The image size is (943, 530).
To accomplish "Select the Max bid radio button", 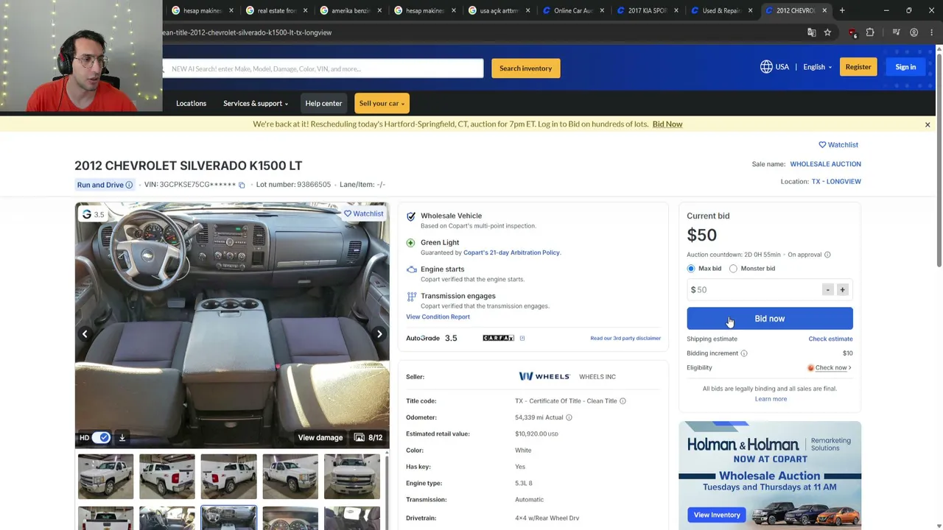I will pos(691,269).
